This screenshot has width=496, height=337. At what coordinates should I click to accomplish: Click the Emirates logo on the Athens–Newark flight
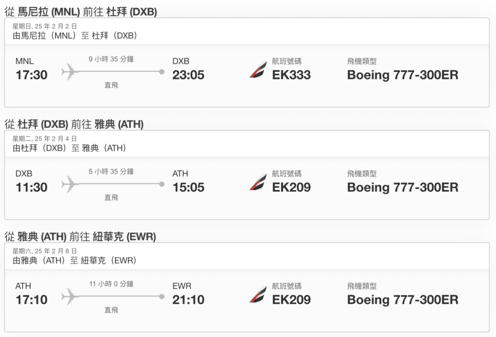click(x=258, y=294)
